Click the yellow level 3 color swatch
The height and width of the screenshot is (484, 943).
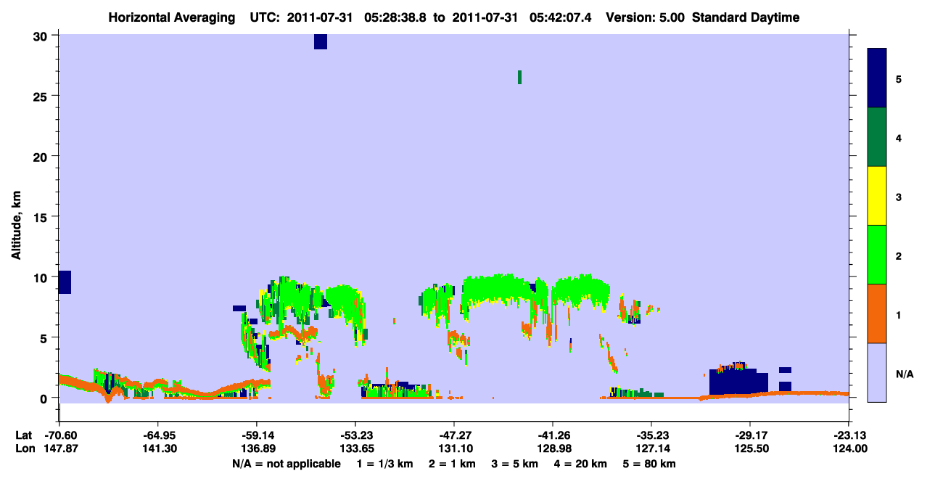[877, 196]
